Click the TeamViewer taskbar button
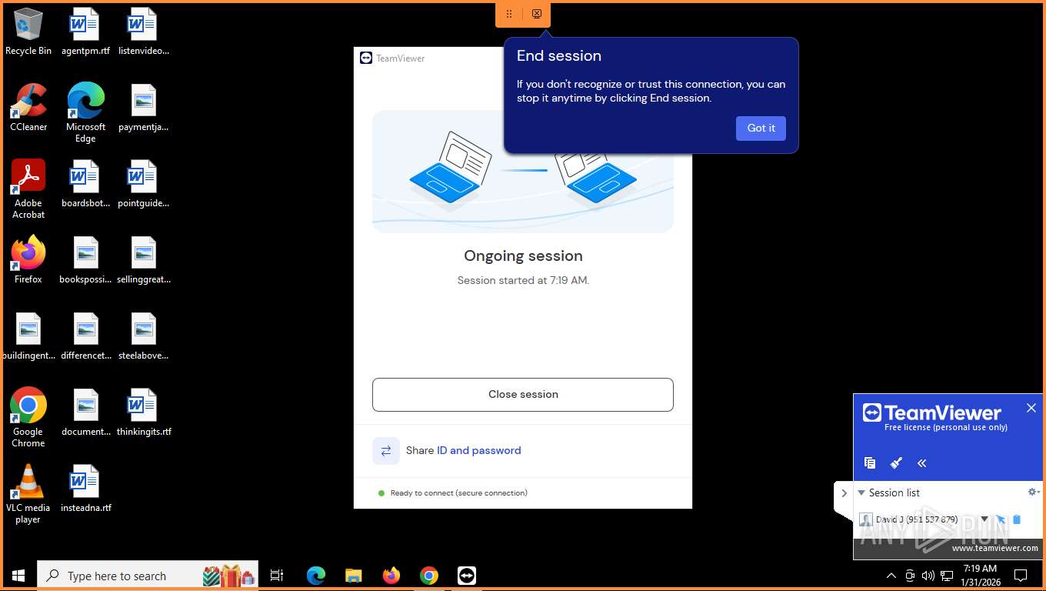 click(467, 576)
